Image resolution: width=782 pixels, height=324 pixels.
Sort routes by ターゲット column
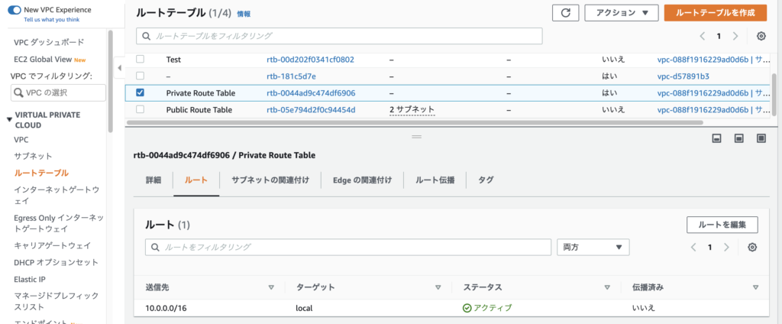(438, 287)
